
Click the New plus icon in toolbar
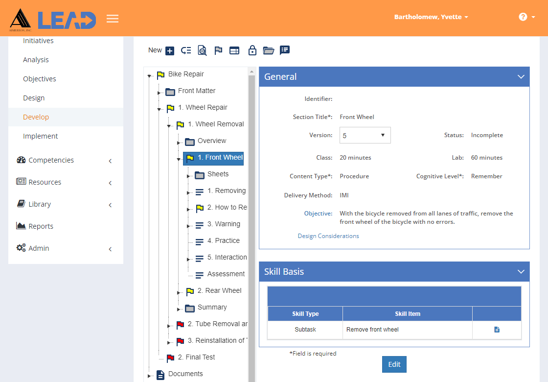[x=170, y=51]
